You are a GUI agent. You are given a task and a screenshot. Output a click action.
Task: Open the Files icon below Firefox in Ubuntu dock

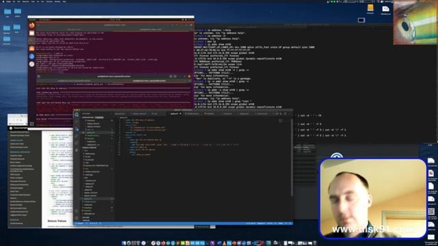32,33
